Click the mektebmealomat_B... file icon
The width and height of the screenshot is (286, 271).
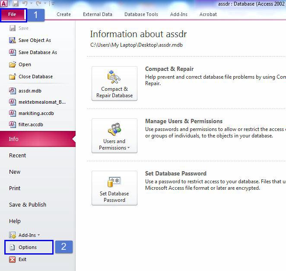(x=13, y=102)
